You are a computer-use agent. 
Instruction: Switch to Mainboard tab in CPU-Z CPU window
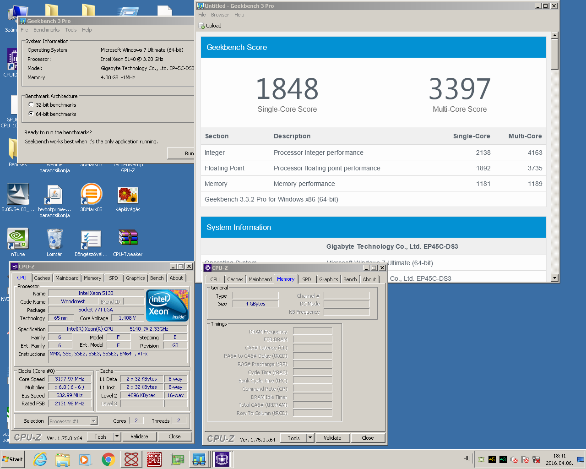pos(67,278)
